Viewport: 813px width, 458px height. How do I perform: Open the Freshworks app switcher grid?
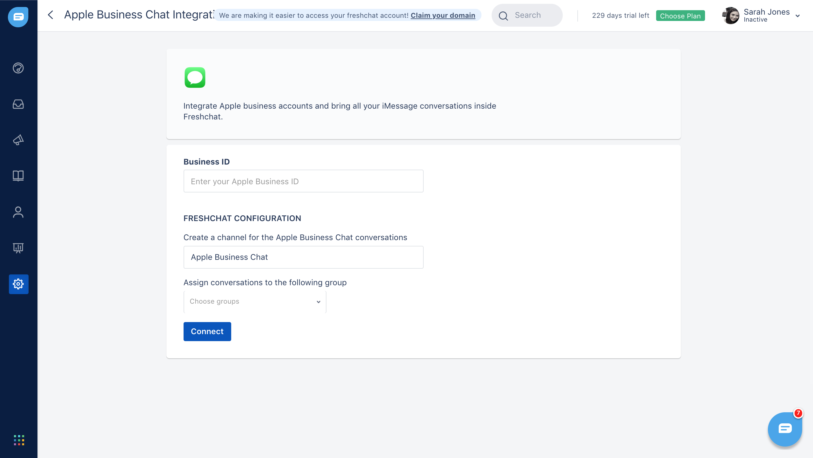19,440
